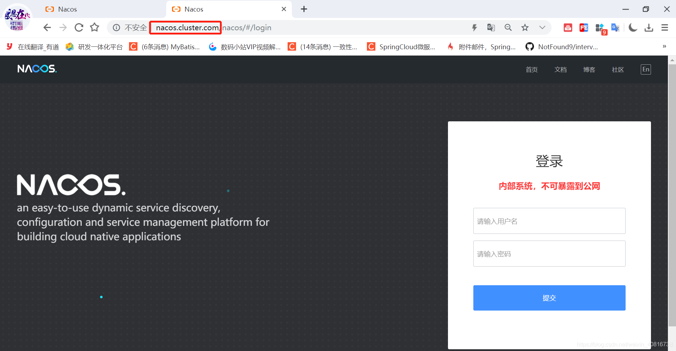Click the site info icon before 不安全

(x=116, y=27)
